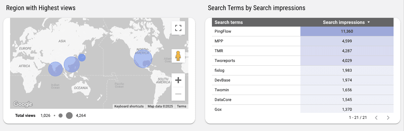
Task: Click the large legend circle
Action: pos(69,116)
